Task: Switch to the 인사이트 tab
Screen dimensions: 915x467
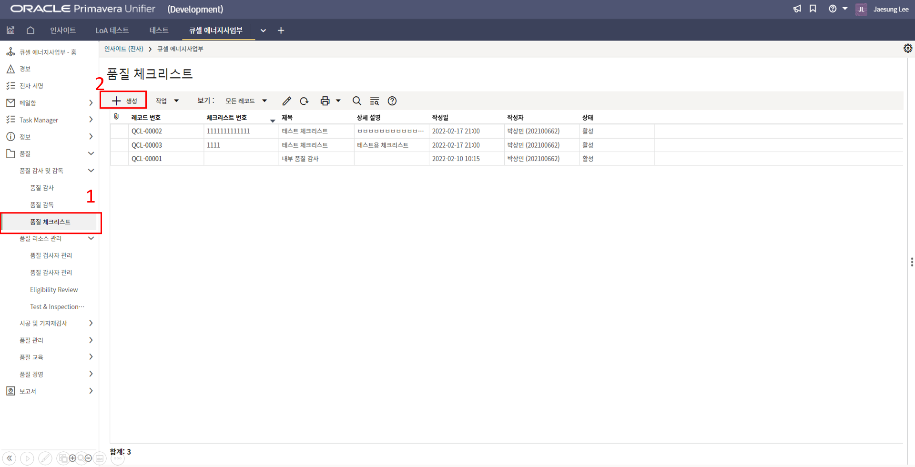Action: [63, 30]
